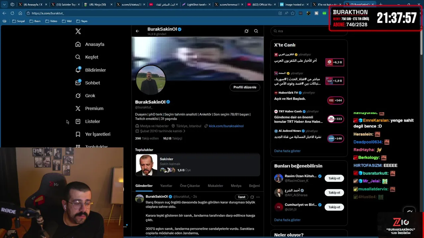Open TRT Haber Canlı live +333
Screen dimensions: 424x238
coord(309,117)
